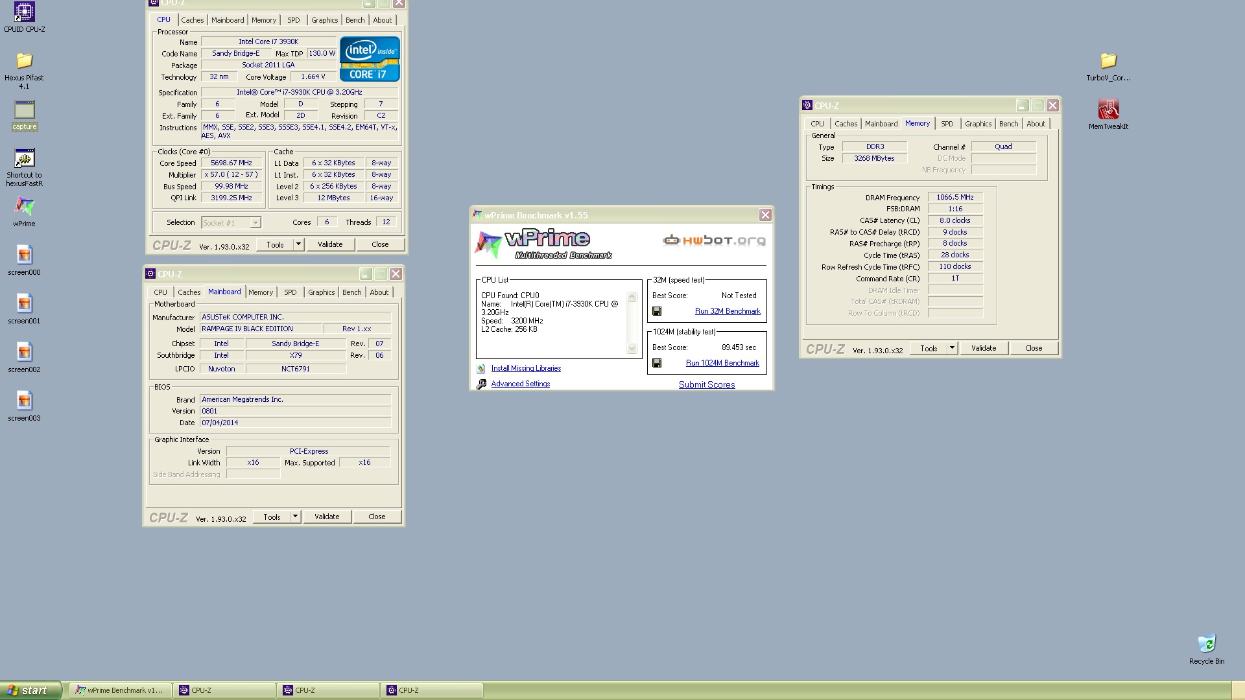Click Validate in Mainboard window
Image resolution: width=1245 pixels, height=700 pixels.
327,517
